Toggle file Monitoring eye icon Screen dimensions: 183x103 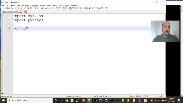click(86, 8)
